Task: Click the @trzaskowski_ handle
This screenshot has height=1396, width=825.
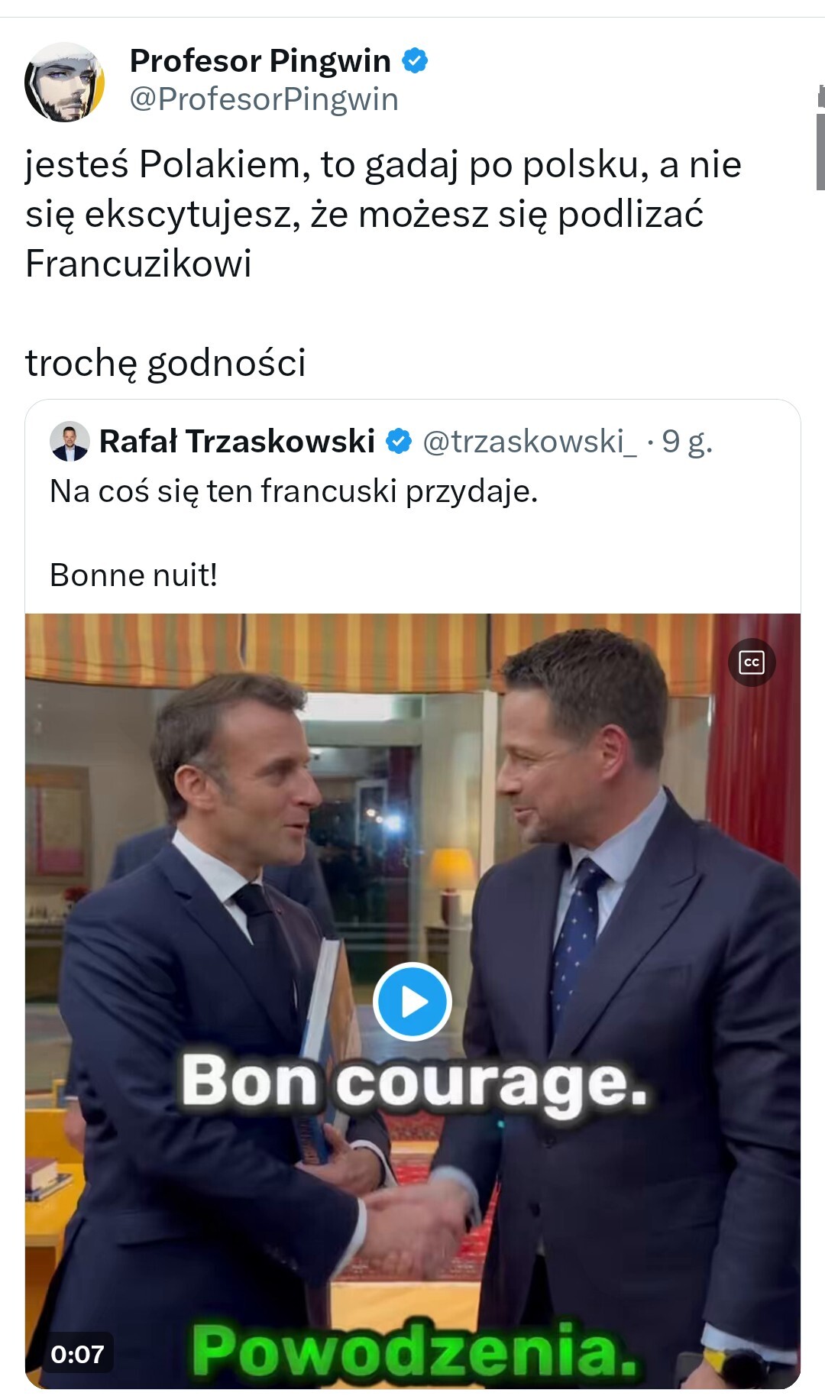Action: pos(529,442)
